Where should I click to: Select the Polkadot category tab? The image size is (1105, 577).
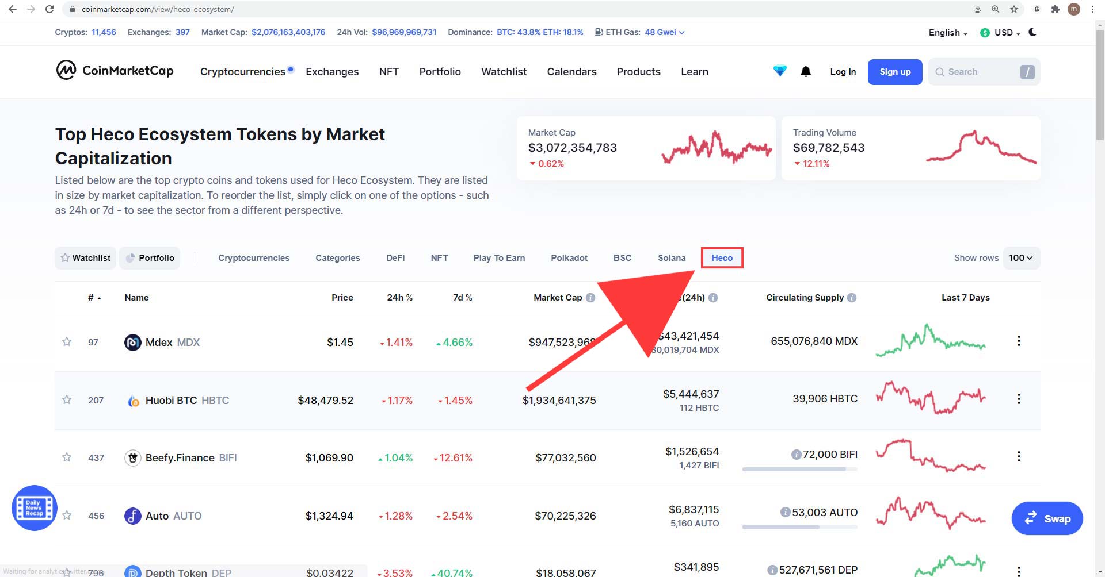coord(569,258)
